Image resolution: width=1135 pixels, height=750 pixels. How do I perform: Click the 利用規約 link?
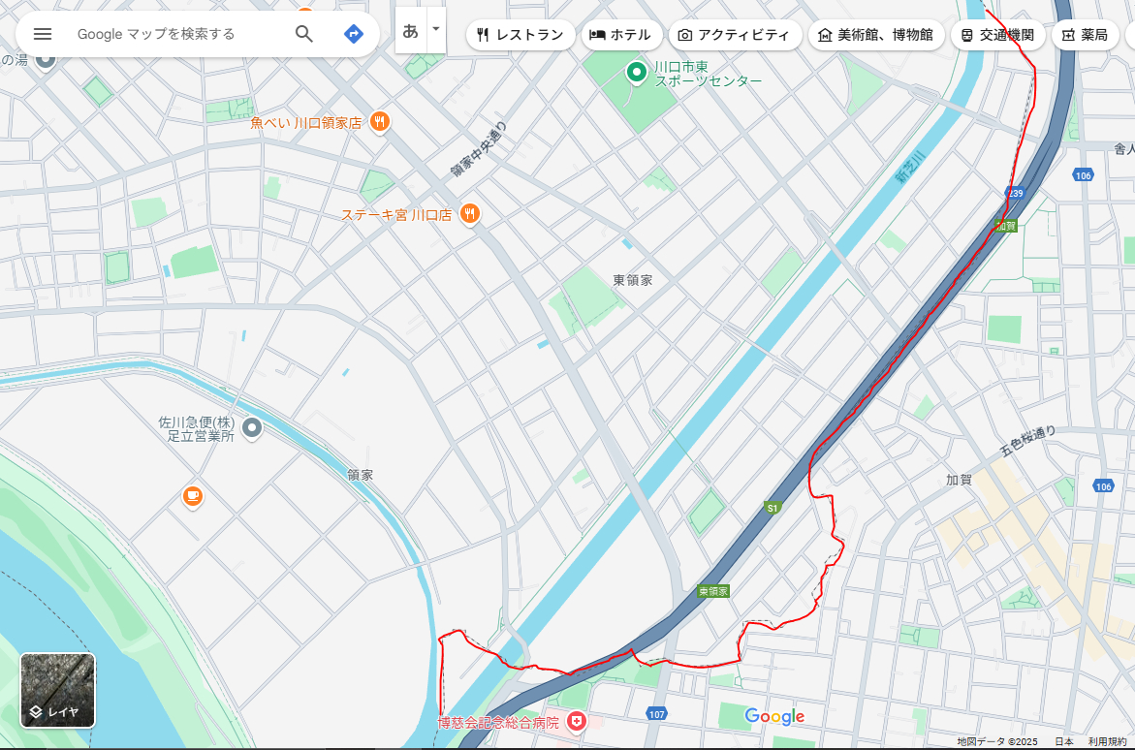click(x=1107, y=738)
